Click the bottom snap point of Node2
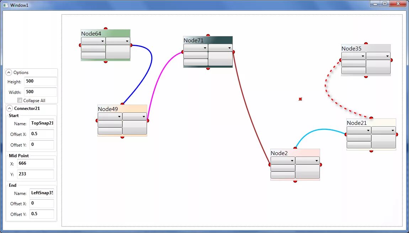 [x=295, y=181]
